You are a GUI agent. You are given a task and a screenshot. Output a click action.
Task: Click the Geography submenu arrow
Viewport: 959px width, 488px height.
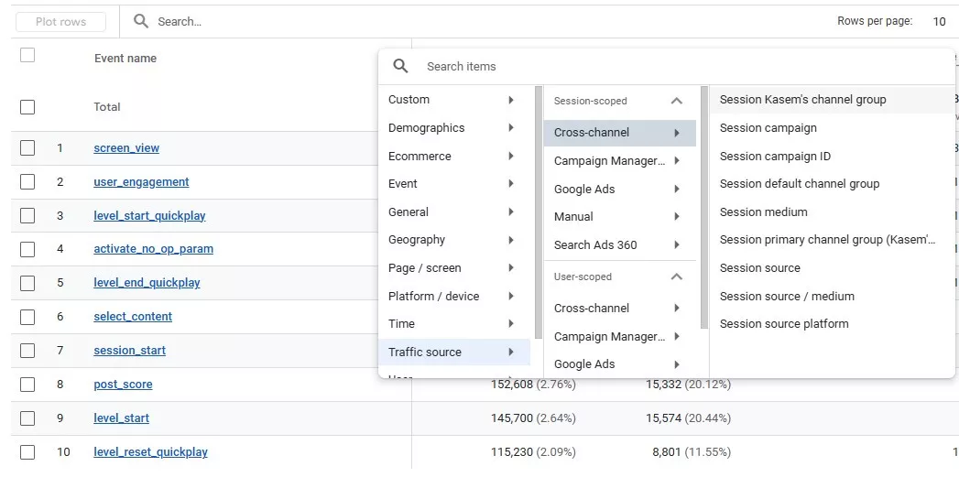tap(511, 240)
